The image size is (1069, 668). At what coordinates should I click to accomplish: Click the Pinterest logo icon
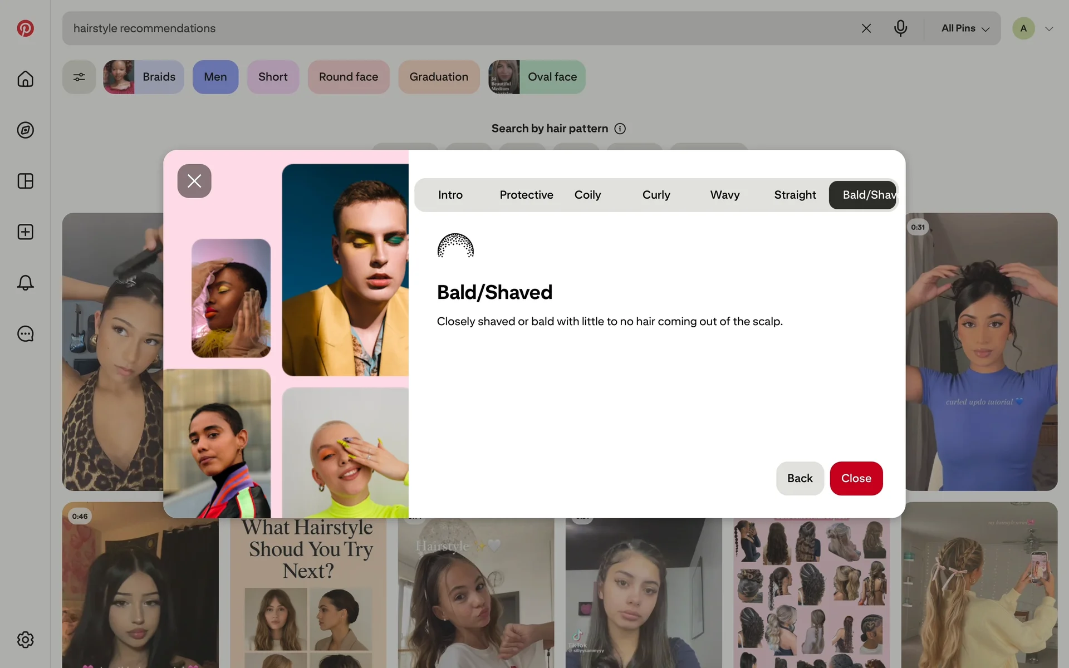(x=25, y=28)
